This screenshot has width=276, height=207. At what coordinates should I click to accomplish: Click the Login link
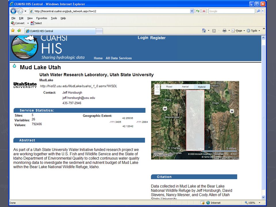click(143, 38)
